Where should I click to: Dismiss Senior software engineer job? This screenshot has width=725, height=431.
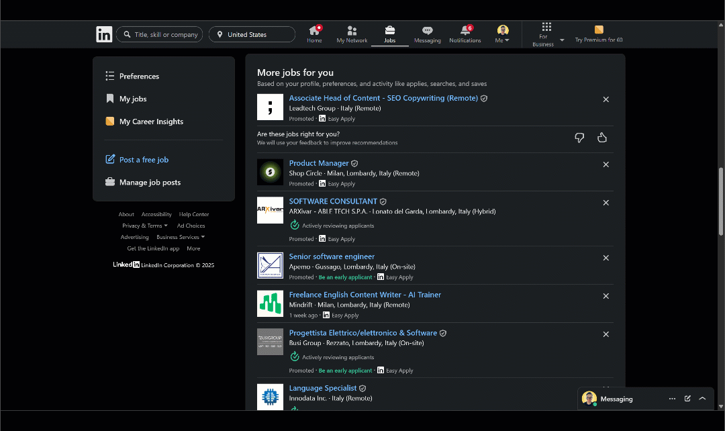606,258
